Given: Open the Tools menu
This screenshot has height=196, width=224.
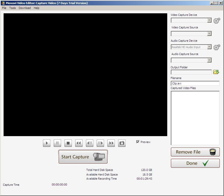Looking at the screenshot, I should [x=12, y=8].
